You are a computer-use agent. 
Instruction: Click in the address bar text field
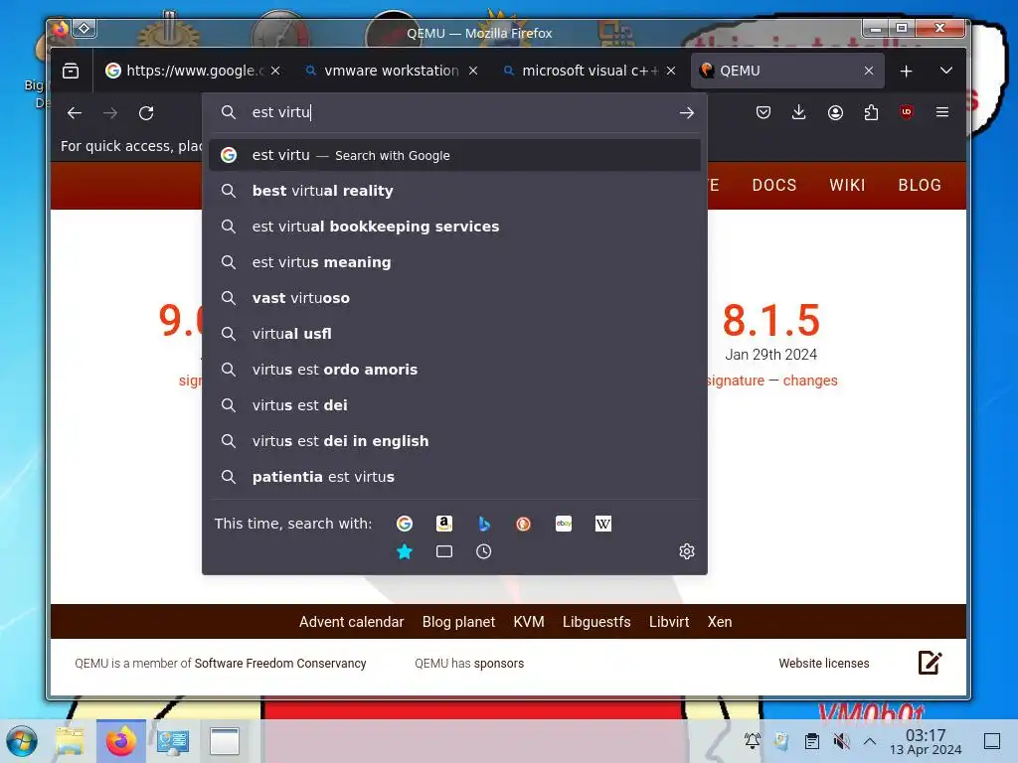coord(454,112)
